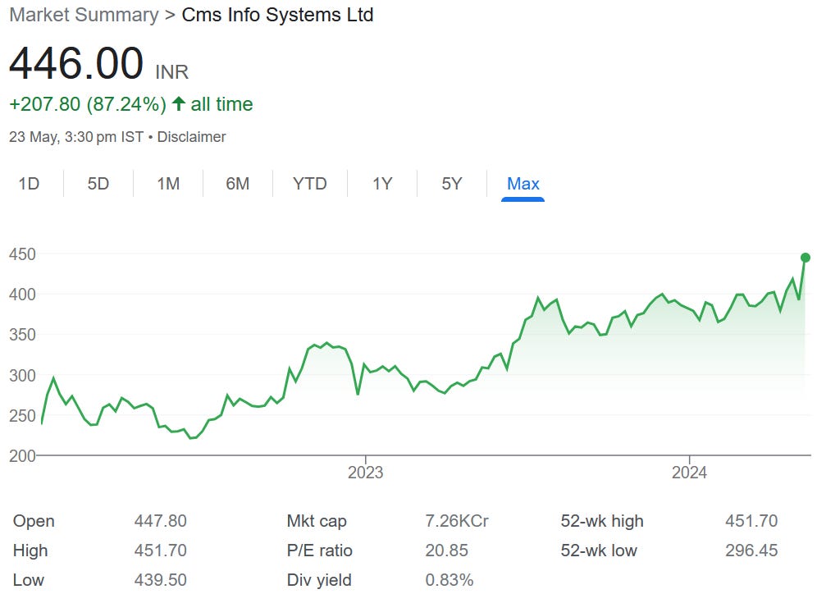817x594 pixels.
Task: Click the 450 y-axis label
Action: [x=22, y=254]
